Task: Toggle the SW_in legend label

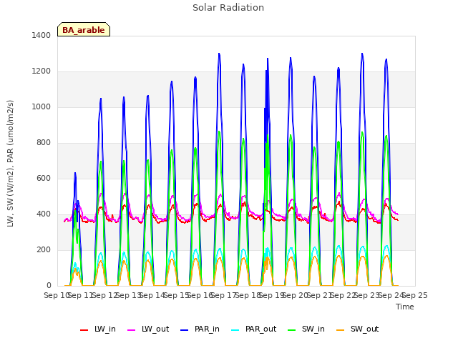Action: pyautogui.click(x=313, y=329)
